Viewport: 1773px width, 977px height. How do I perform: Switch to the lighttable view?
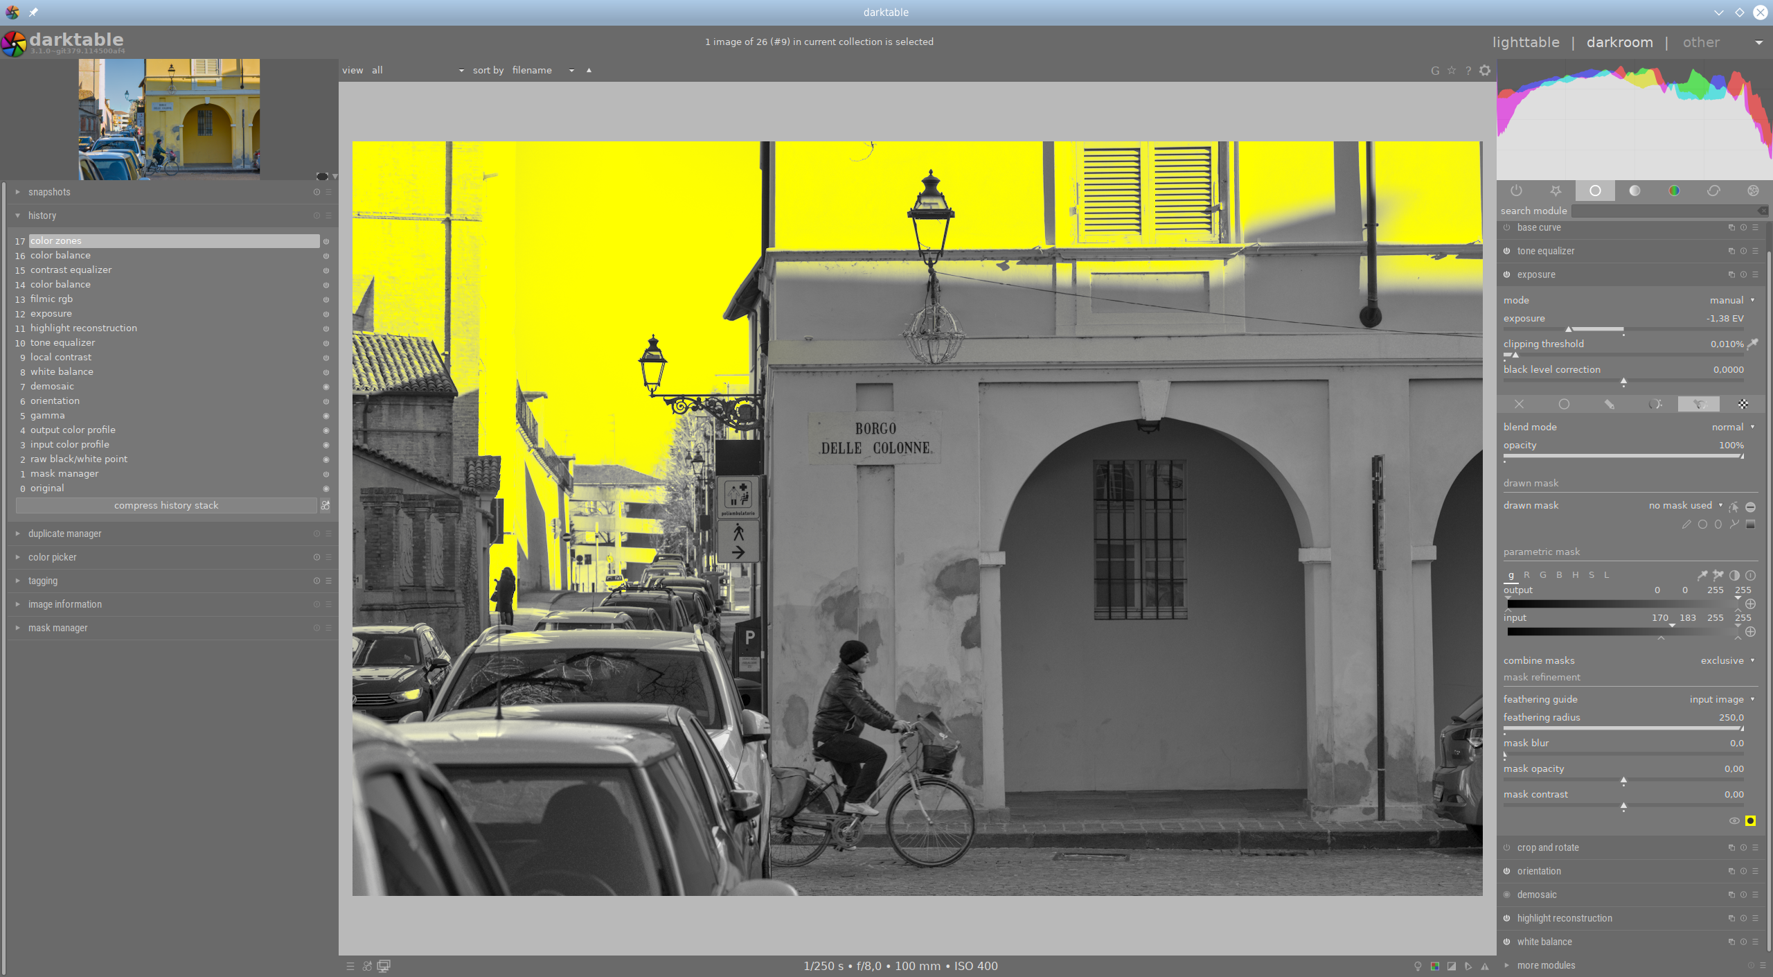[1526, 42]
